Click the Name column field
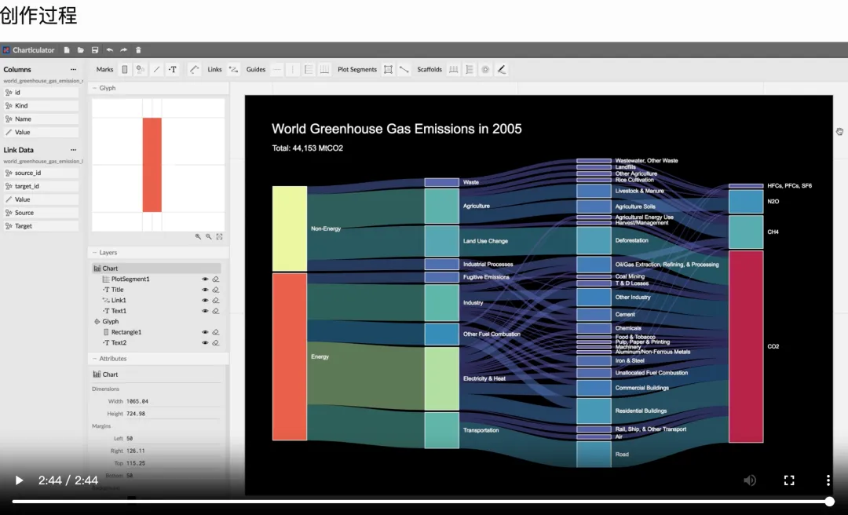 click(41, 119)
